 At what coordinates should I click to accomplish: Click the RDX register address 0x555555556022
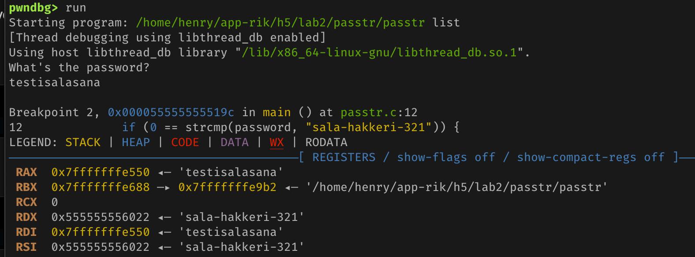[101, 217]
